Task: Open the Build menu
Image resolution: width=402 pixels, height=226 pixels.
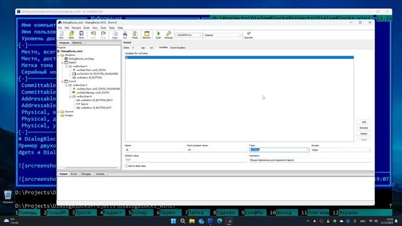Action: (87, 28)
